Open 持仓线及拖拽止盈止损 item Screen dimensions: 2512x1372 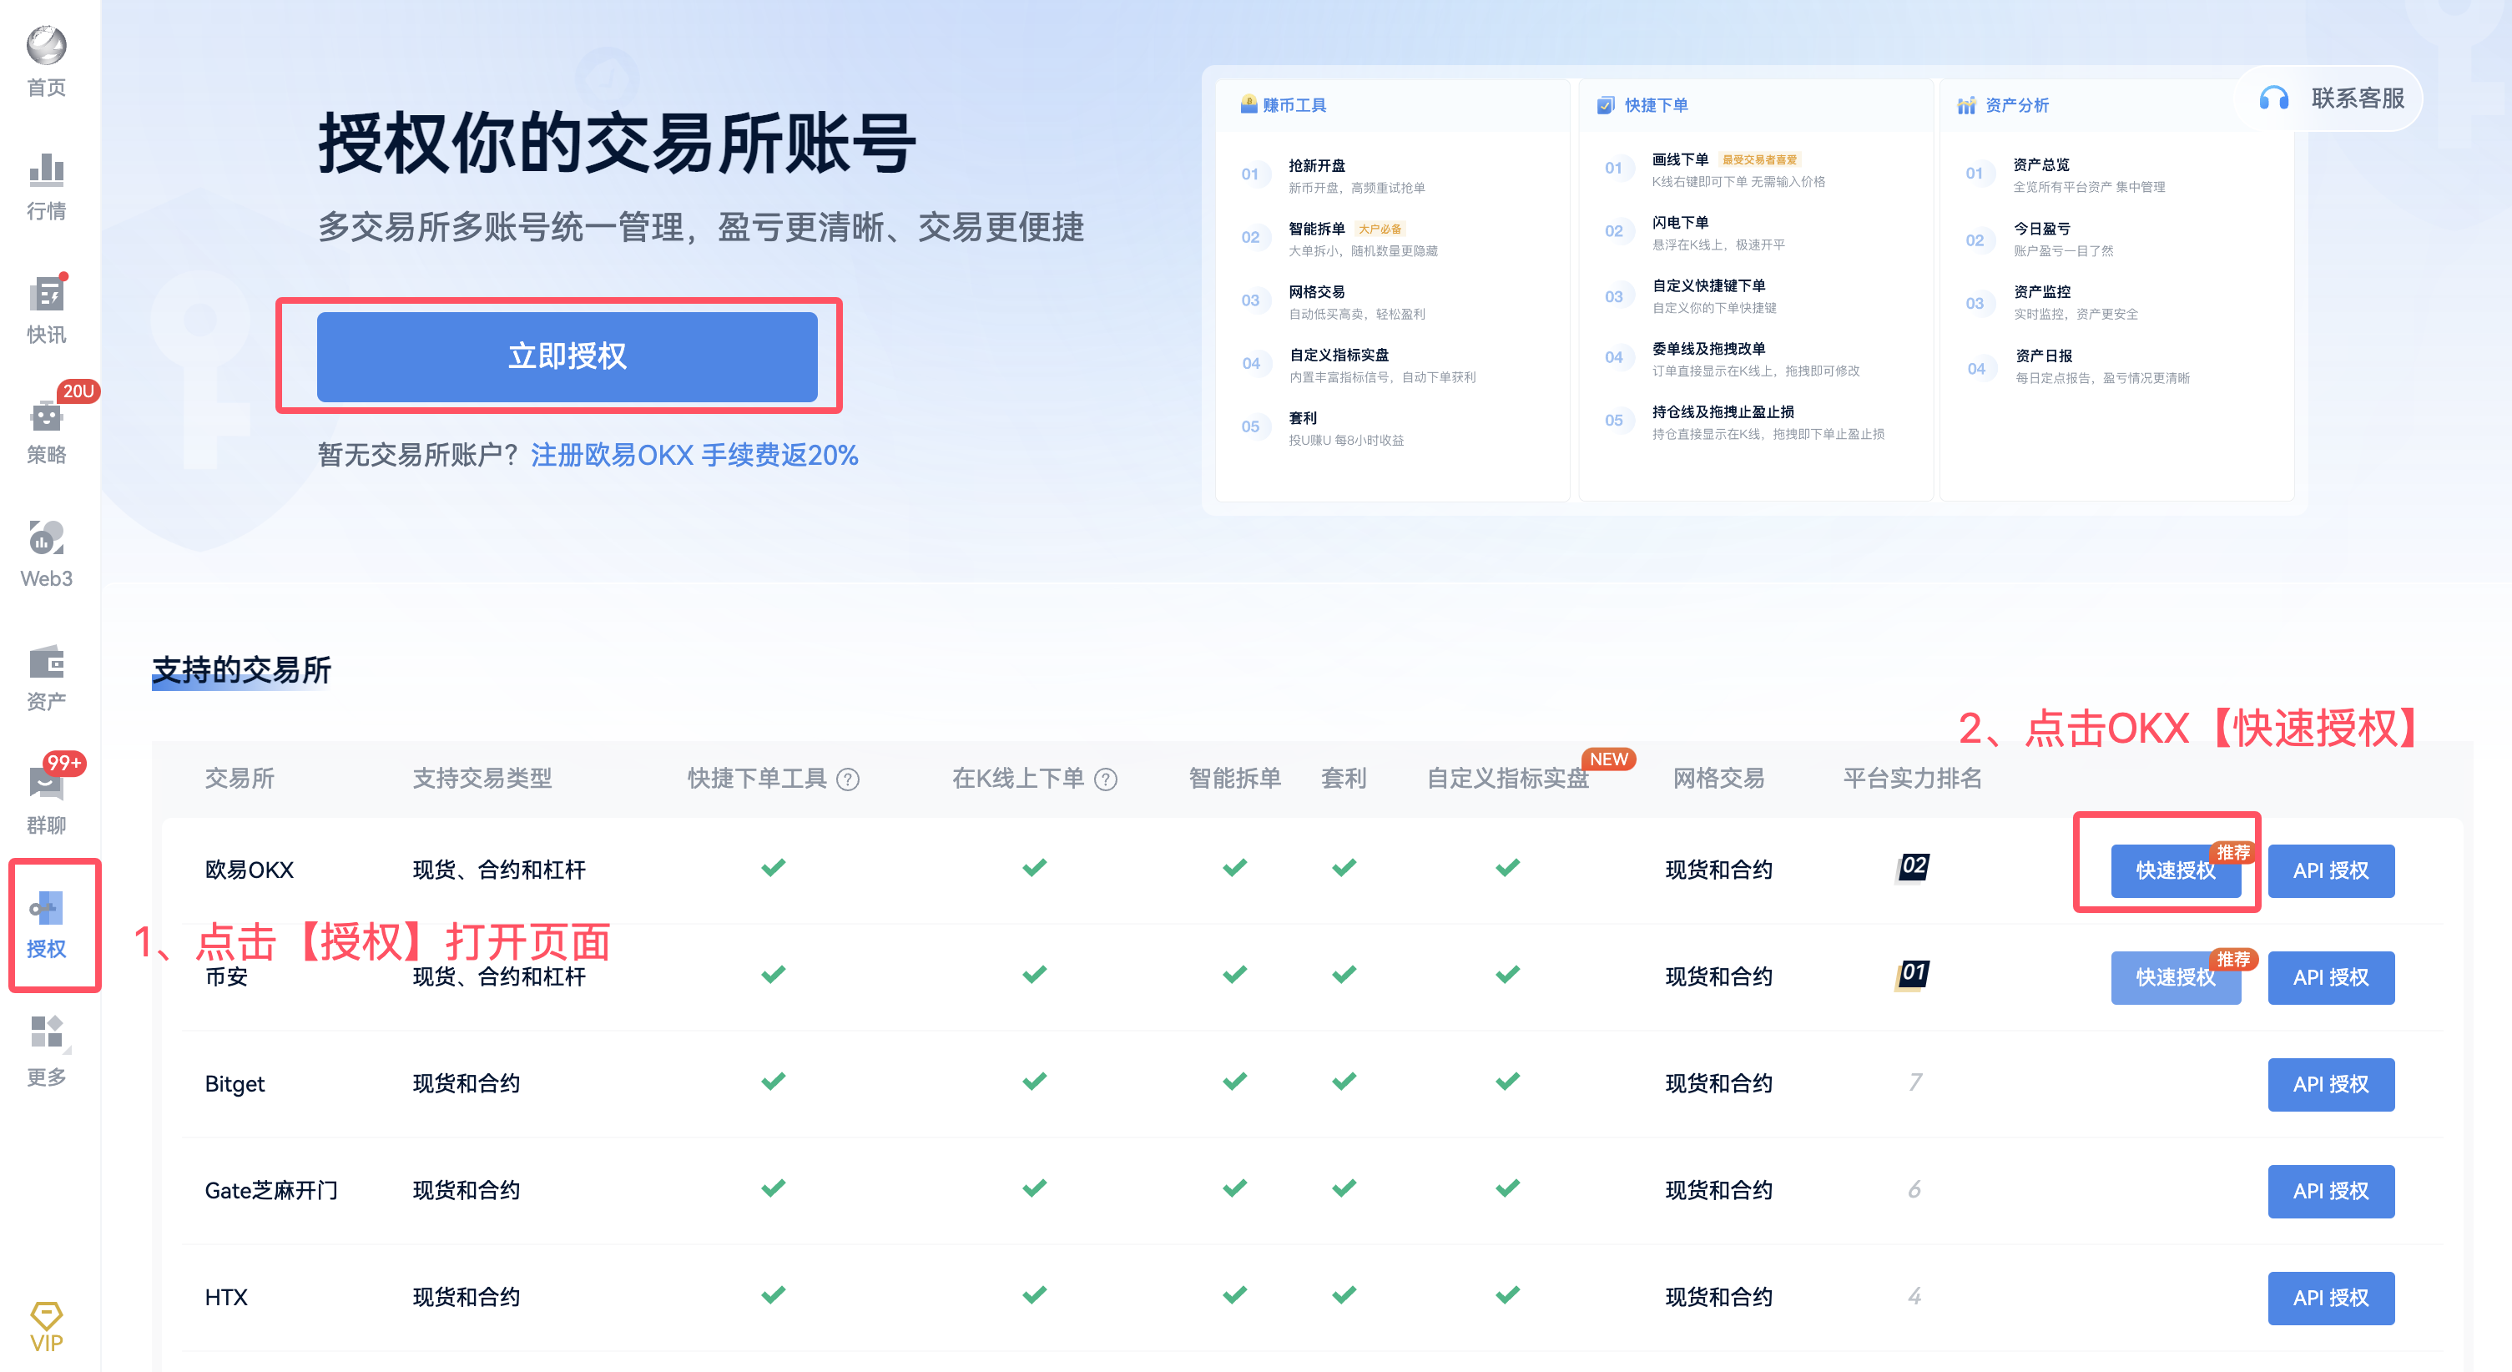(x=1723, y=412)
